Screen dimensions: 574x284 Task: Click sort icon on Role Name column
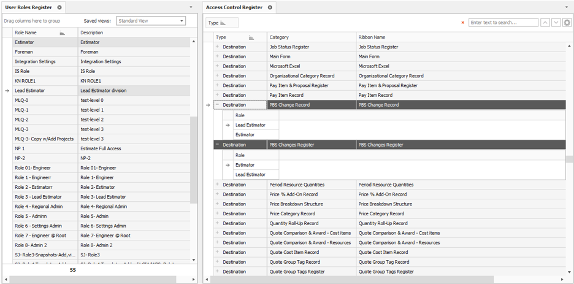(63, 33)
